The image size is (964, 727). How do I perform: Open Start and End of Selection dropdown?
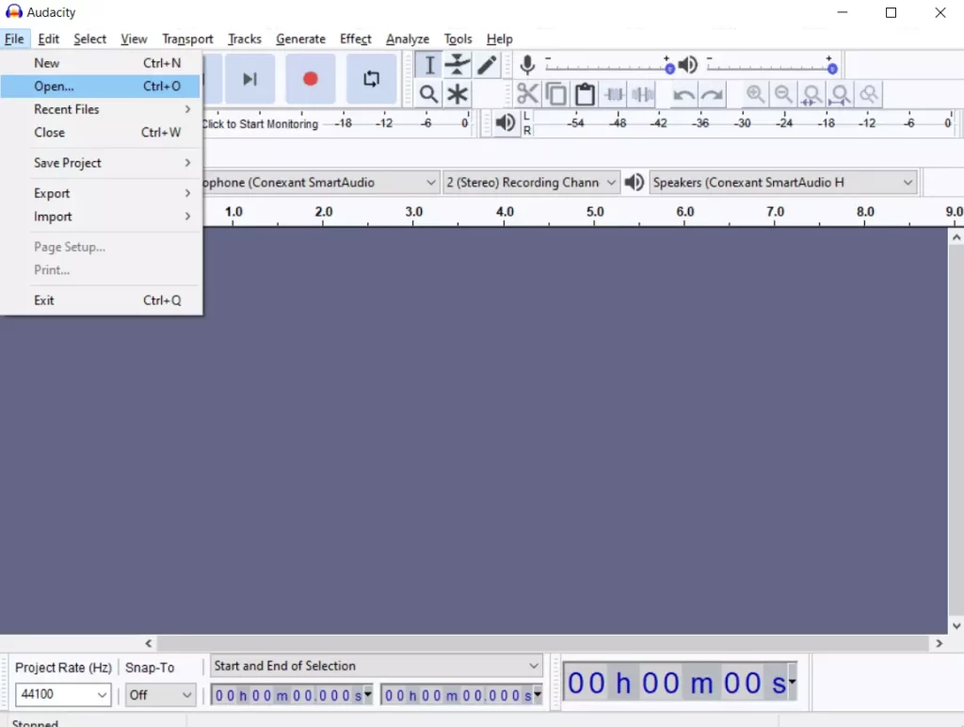pyautogui.click(x=377, y=666)
